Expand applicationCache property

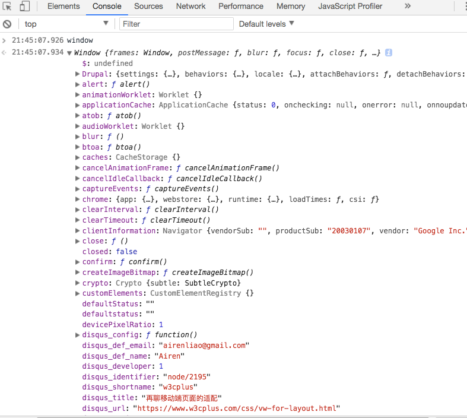point(77,105)
